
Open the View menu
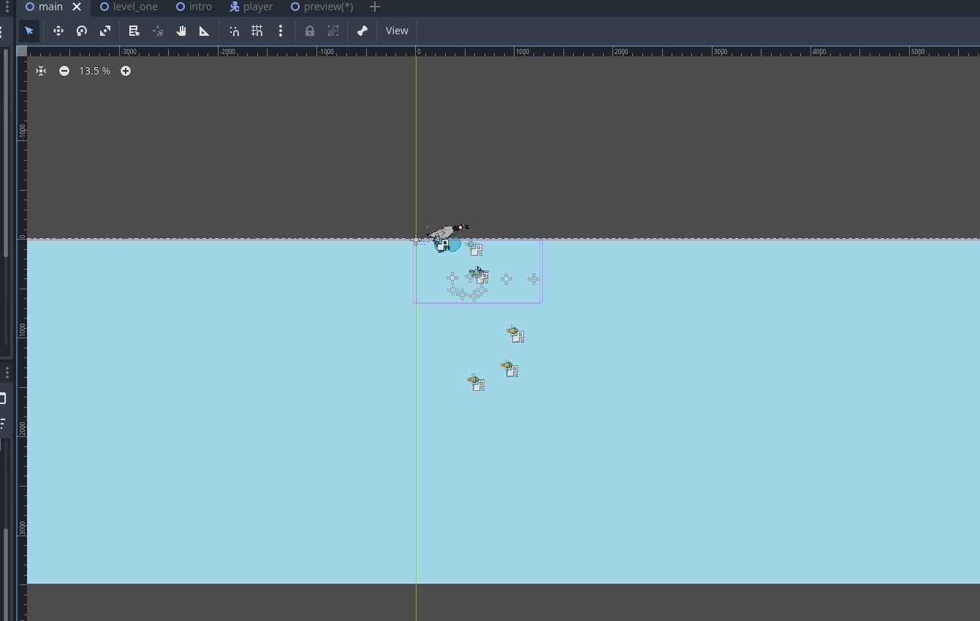pyautogui.click(x=397, y=31)
